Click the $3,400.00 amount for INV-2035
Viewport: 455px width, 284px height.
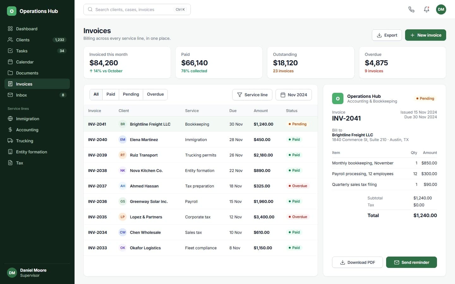tap(264, 217)
